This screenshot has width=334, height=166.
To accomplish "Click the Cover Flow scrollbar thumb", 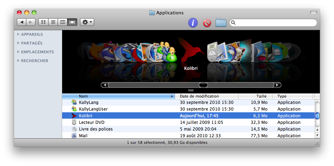I will tap(203, 85).
